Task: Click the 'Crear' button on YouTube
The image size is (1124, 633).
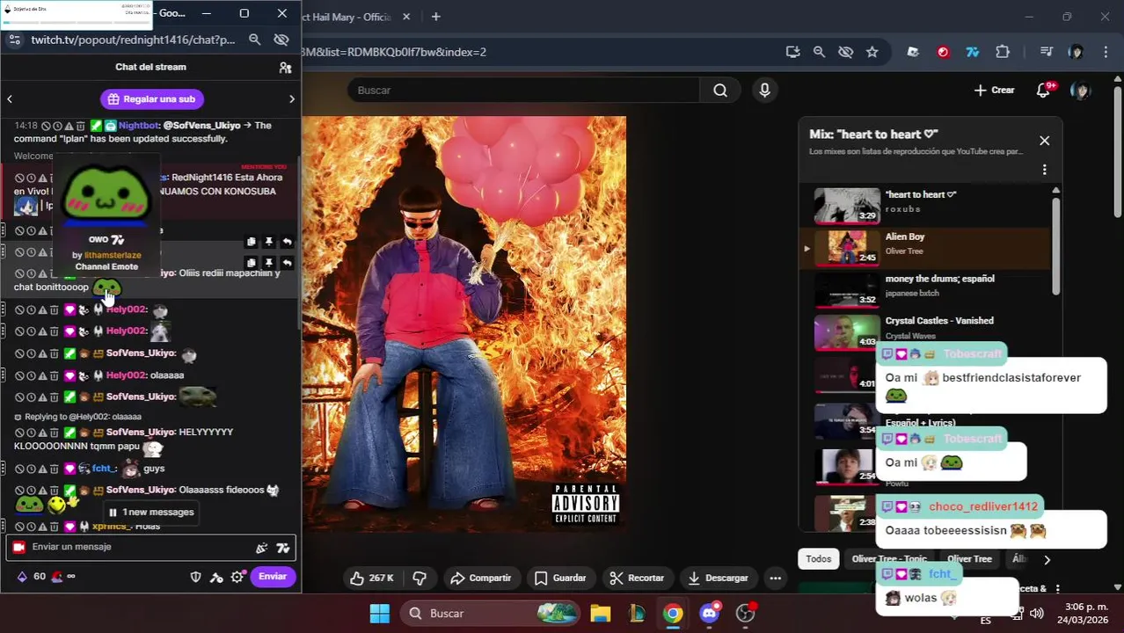Action: click(994, 90)
